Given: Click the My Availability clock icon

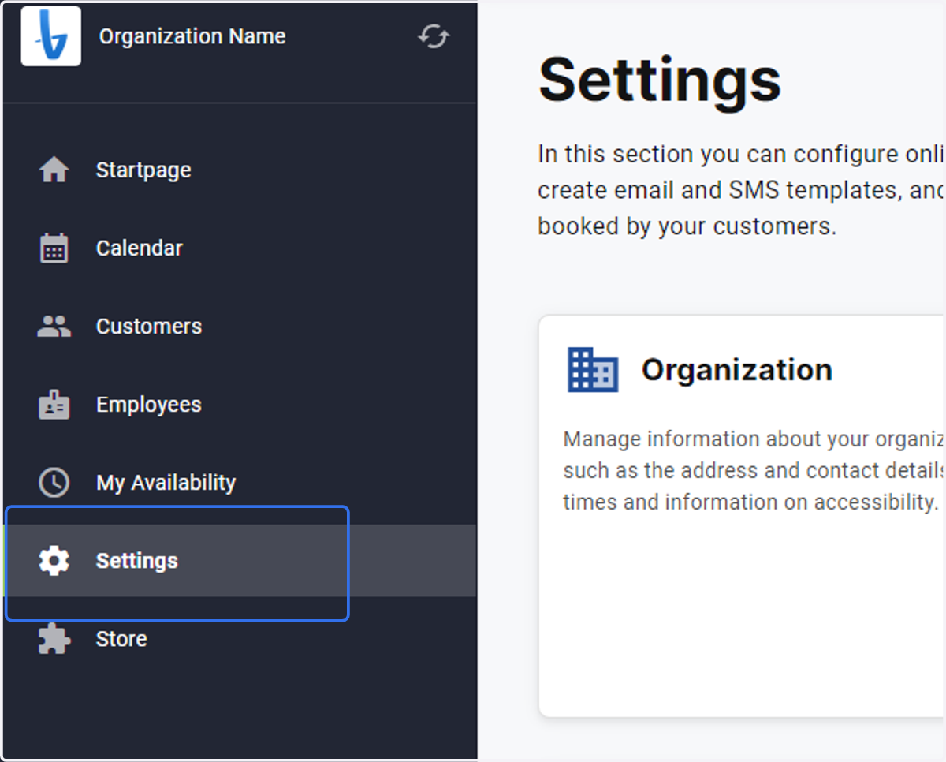Looking at the screenshot, I should 54,482.
